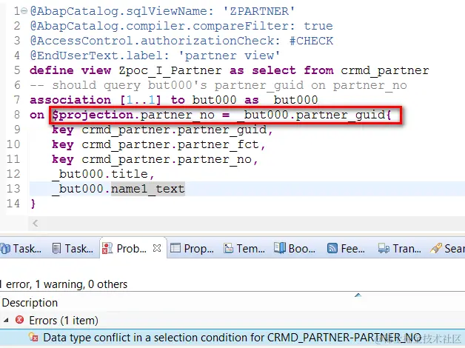This screenshot has width=465, height=348.
Task: Click the compareFilter 'true' value on line 2
Action: click(x=318, y=26)
